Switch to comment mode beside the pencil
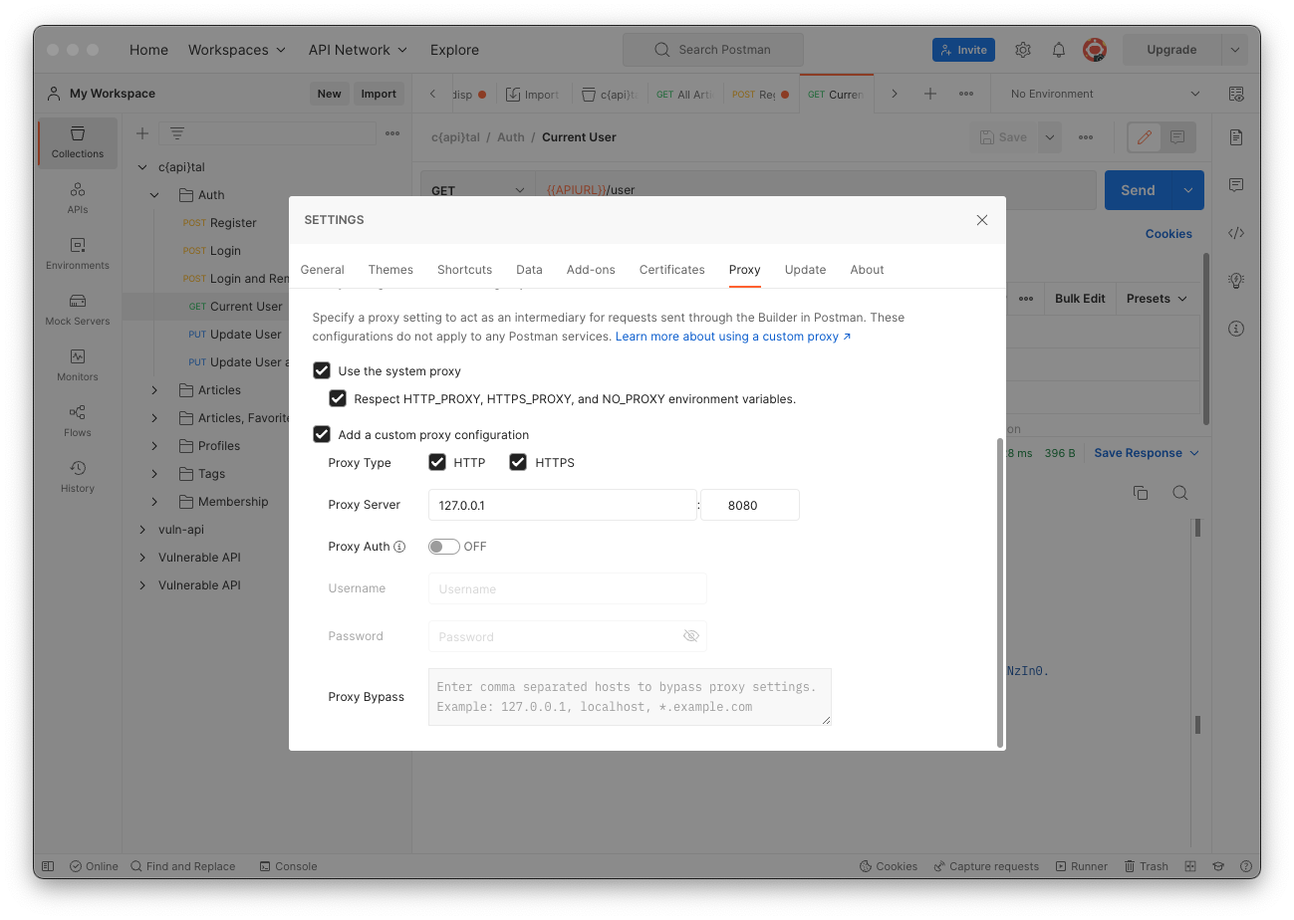1294x920 pixels. tap(1177, 137)
